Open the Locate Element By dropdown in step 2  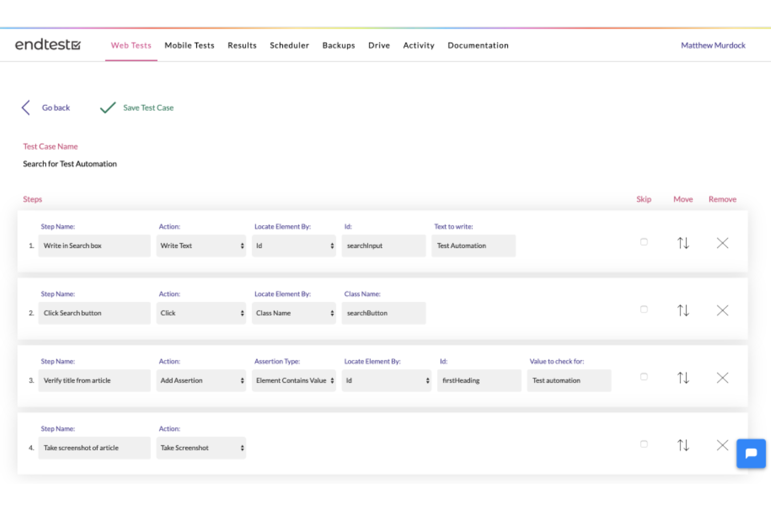click(294, 313)
